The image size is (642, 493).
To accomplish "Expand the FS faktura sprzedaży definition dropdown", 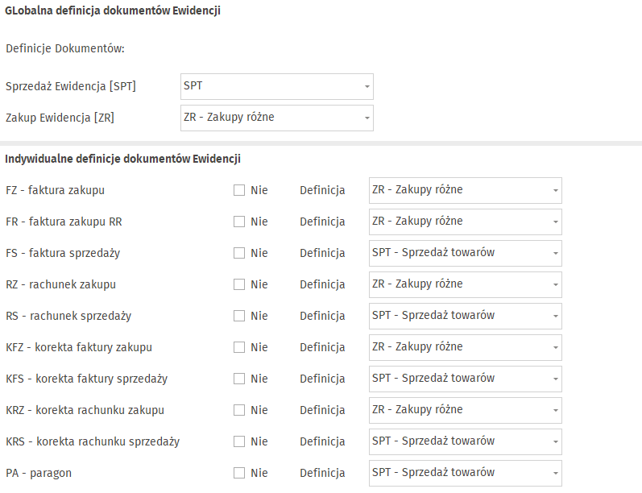I will (x=465, y=253).
